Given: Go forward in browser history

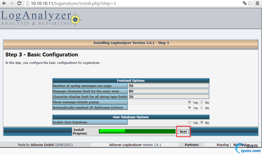Looking at the screenshot, I should tap(12, 3).
